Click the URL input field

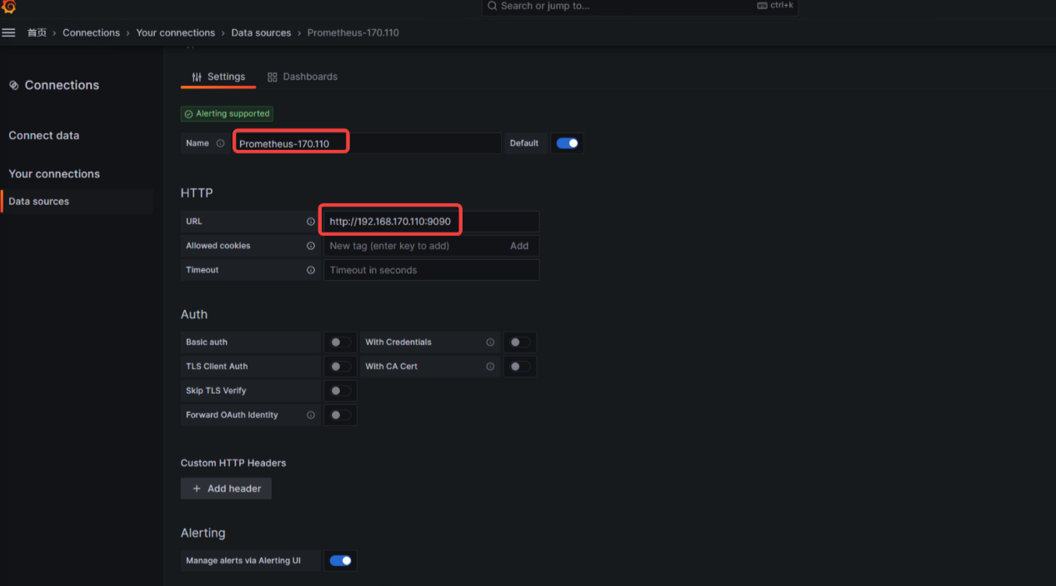tap(431, 222)
